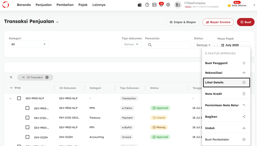Image resolution: width=257 pixels, height=146 pixels.
Task: Expand the account dropdown caret at far right
Action: tap(254, 5)
